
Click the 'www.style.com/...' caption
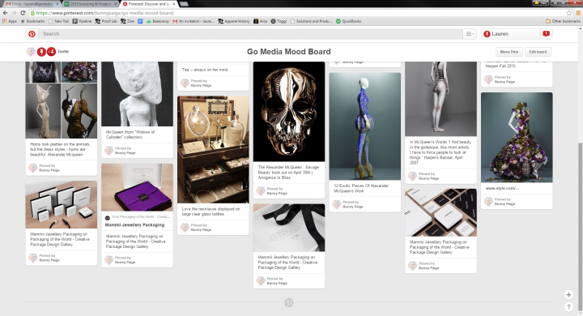[502, 188]
